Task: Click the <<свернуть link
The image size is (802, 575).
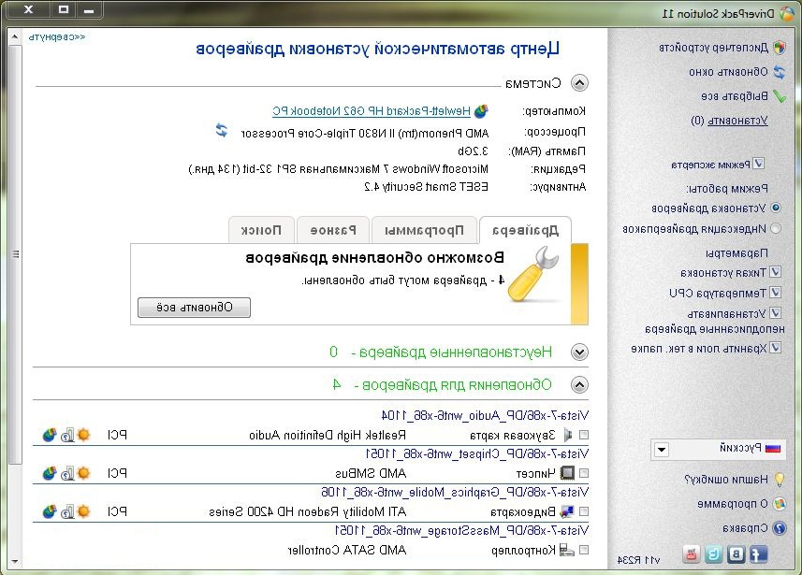Action: coord(57,37)
